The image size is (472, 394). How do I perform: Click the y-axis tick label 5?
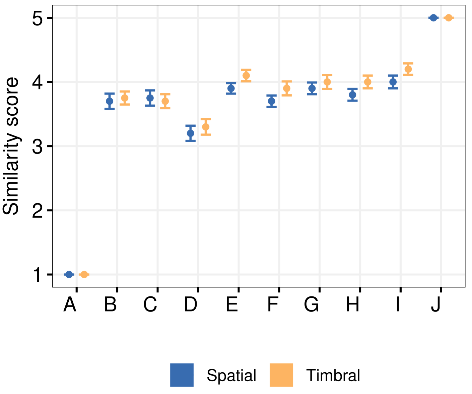click(38, 18)
